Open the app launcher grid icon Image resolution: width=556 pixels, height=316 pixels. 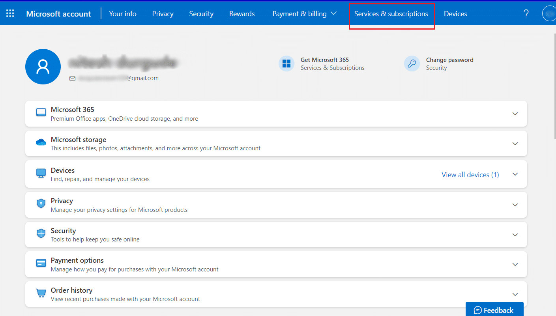click(10, 13)
